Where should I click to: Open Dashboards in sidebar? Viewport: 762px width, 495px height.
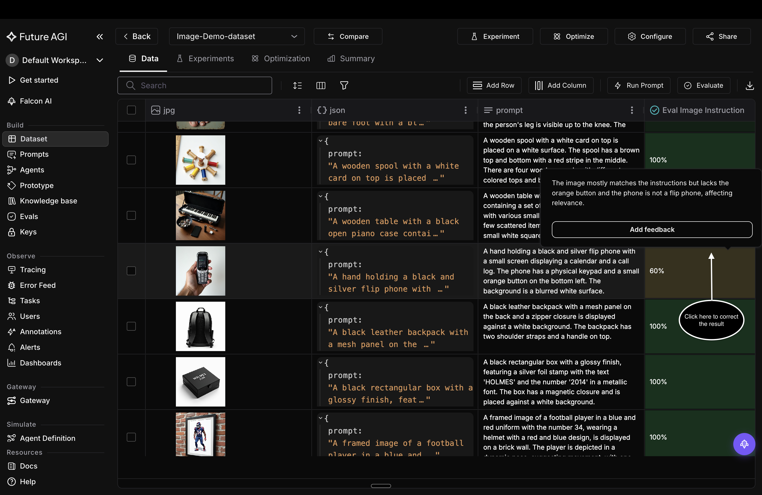click(x=55, y=363)
